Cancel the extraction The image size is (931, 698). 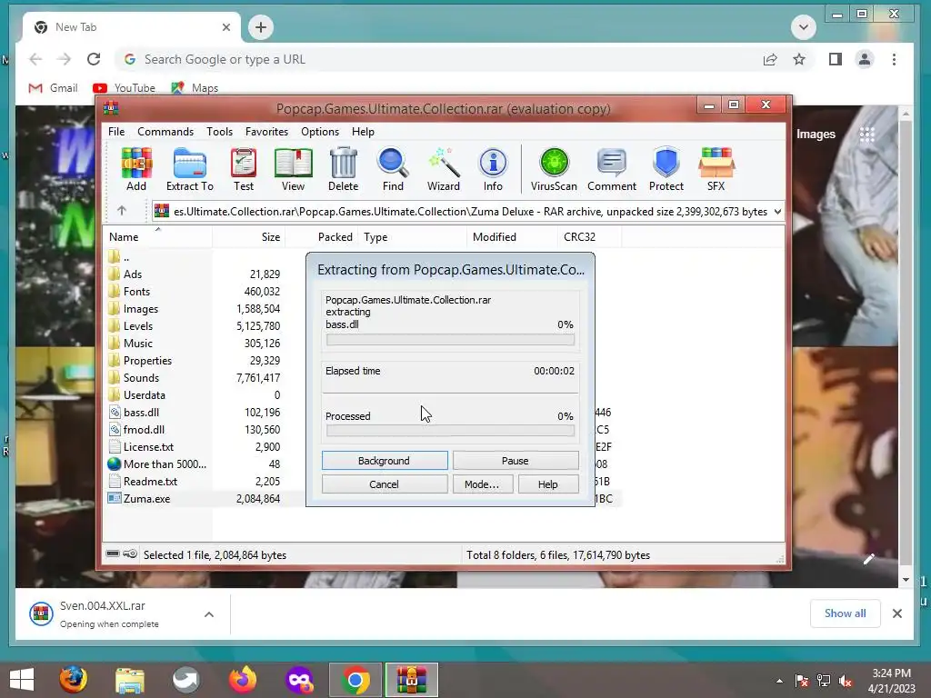[x=385, y=484]
